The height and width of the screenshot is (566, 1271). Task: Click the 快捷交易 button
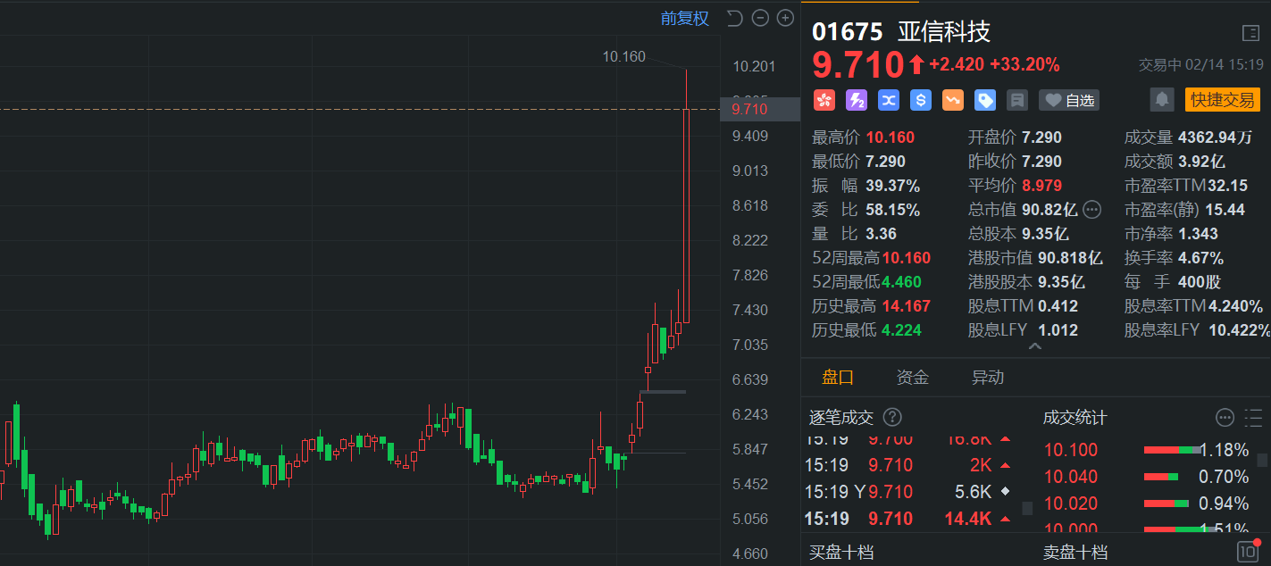coord(1222,99)
